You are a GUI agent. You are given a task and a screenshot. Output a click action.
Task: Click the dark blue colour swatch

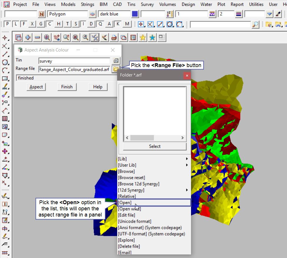135,14
